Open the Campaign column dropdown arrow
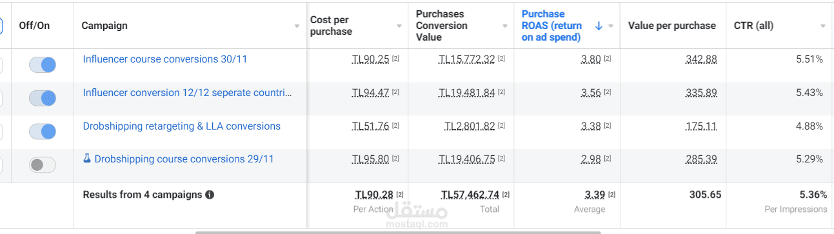Viewport: 834px width, 234px height. [x=297, y=26]
